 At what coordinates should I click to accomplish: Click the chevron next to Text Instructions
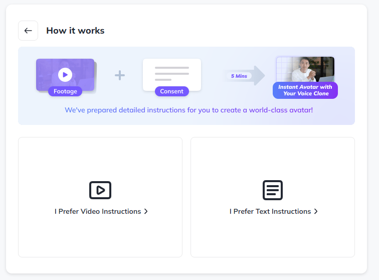[x=316, y=211]
